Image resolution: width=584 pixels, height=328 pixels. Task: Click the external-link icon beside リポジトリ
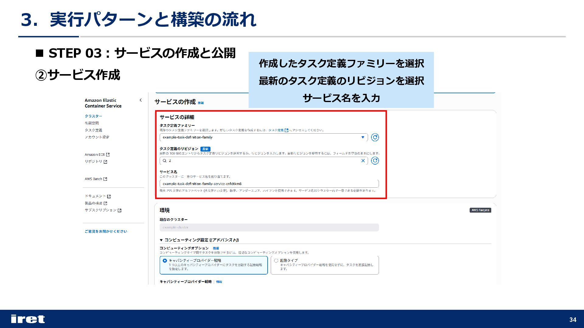(x=105, y=162)
